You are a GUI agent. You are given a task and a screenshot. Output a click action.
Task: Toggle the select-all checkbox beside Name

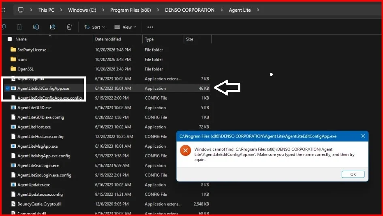[x=10, y=39]
